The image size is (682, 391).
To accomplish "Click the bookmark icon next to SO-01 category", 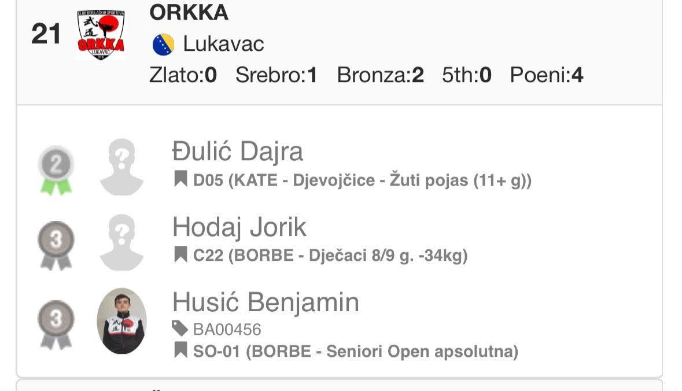I will [181, 350].
